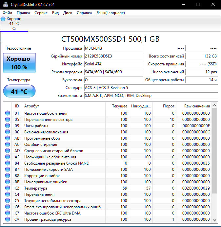This screenshot has width=221, height=227.
Task: Minimize the CrystalDiskInfo window
Action: pos(183,4)
